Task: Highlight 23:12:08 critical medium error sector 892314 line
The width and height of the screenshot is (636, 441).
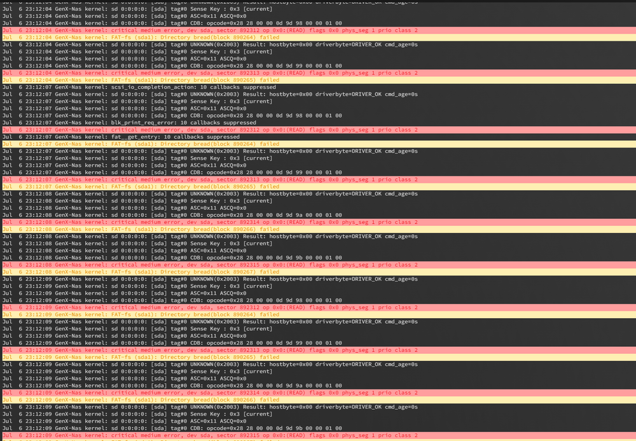Action: point(319,222)
